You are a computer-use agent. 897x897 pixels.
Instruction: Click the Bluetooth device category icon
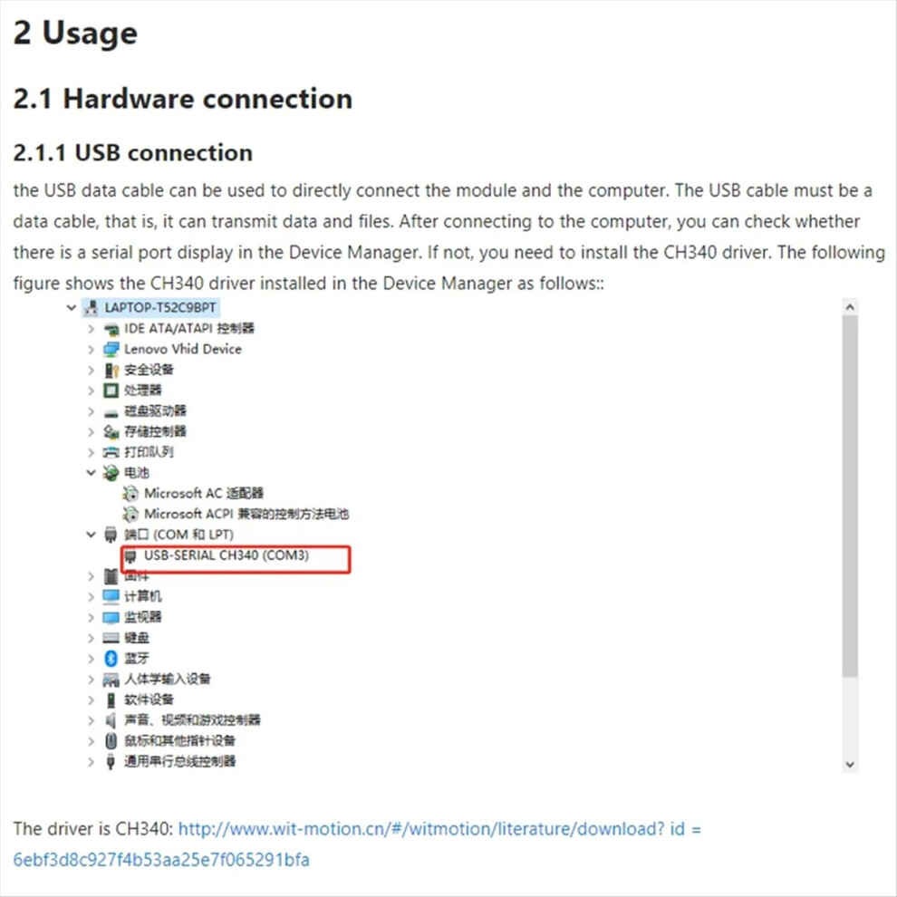tap(111, 659)
